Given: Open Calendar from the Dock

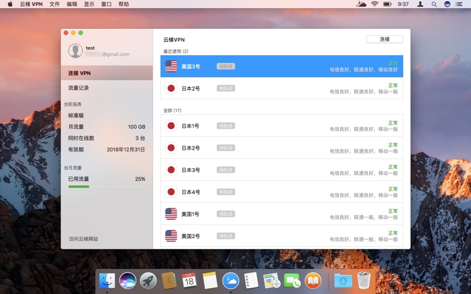Looking at the screenshot, I should [189, 281].
